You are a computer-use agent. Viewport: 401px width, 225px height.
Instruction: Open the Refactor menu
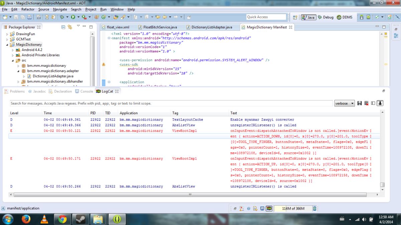tap(28, 9)
